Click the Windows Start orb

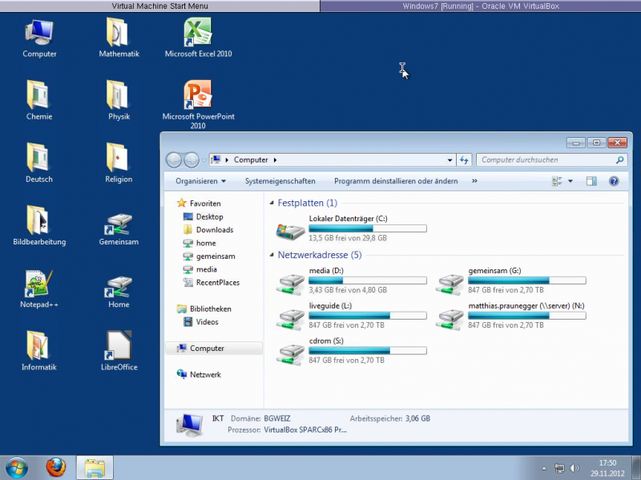click(x=16, y=467)
